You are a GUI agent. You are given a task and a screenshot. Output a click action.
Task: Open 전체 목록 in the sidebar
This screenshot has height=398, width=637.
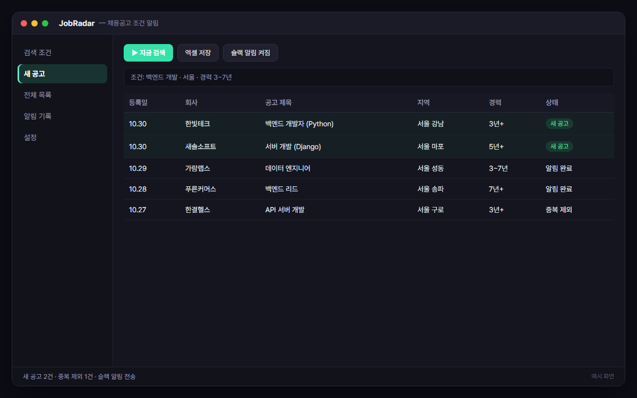[62, 95]
